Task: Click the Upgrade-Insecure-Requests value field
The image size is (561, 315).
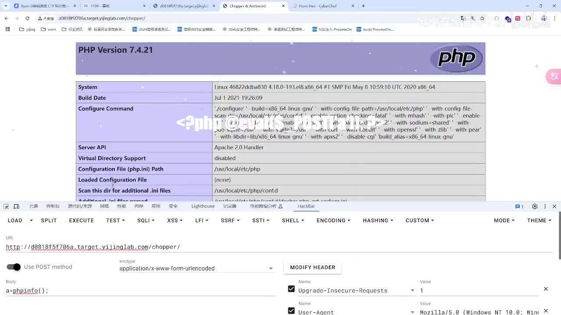Action: (479, 290)
